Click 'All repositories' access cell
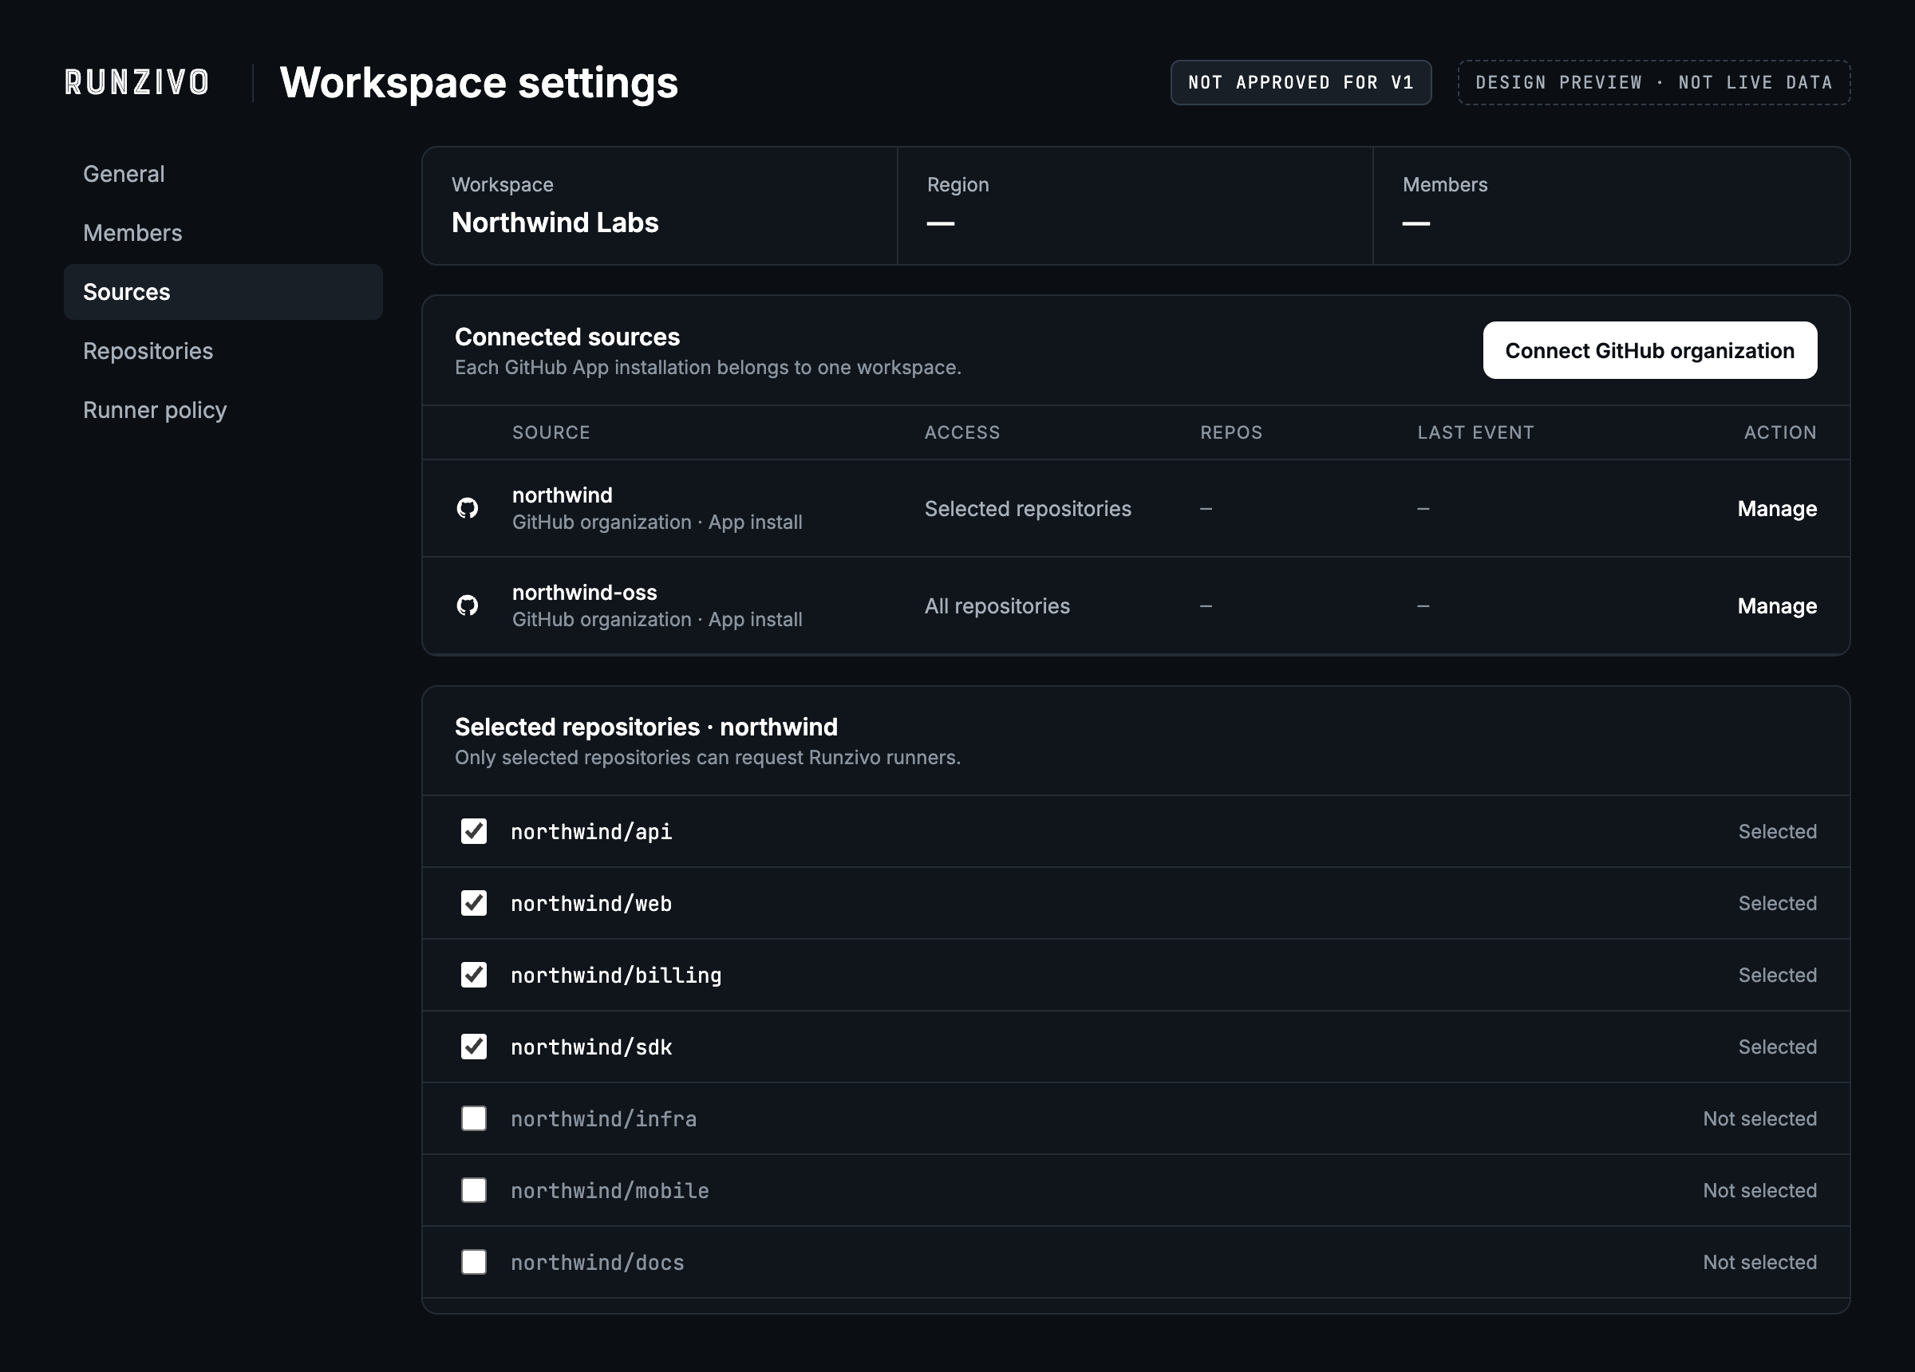This screenshot has height=1372, width=1915. (997, 606)
